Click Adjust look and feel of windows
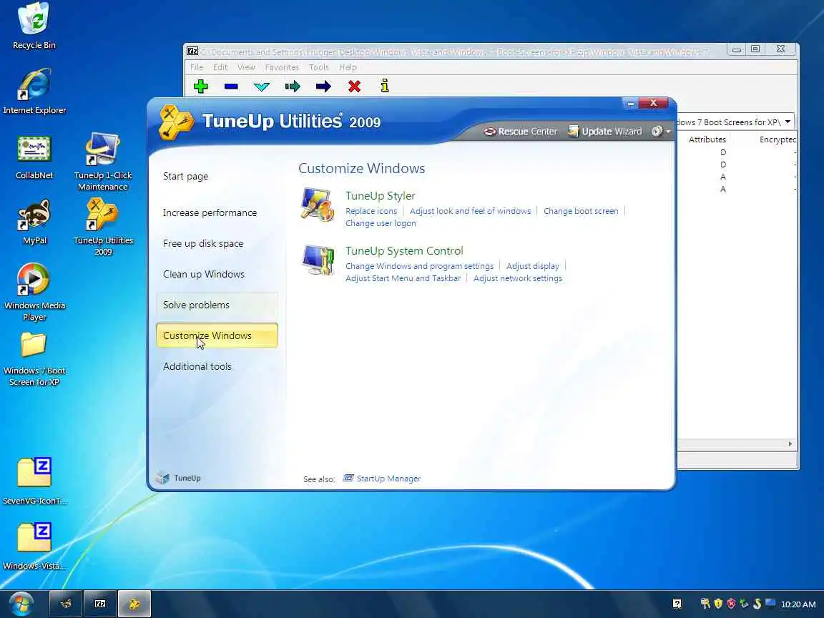 pyautogui.click(x=471, y=211)
